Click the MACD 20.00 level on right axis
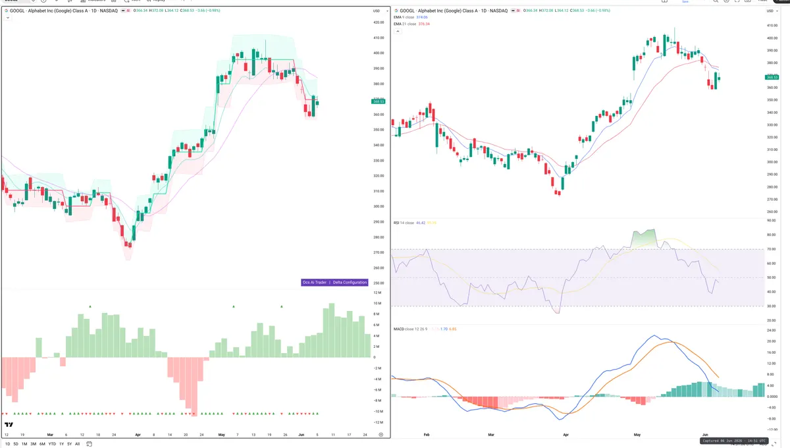This screenshot has height=448, width=790. pyautogui.click(x=770, y=341)
